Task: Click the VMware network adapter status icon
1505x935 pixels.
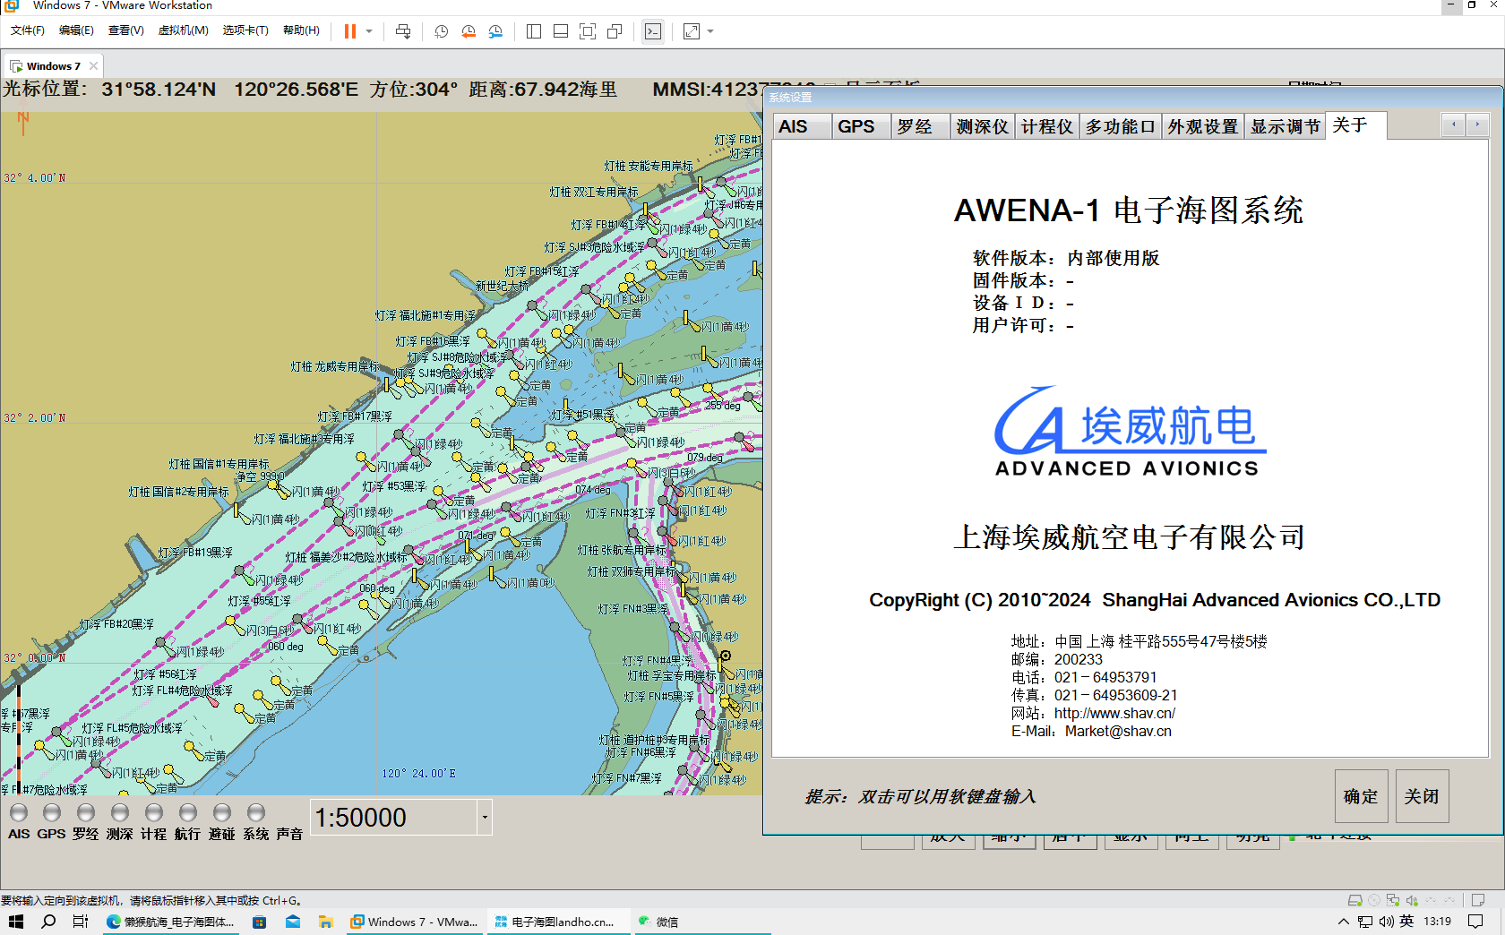Action: 1393,900
